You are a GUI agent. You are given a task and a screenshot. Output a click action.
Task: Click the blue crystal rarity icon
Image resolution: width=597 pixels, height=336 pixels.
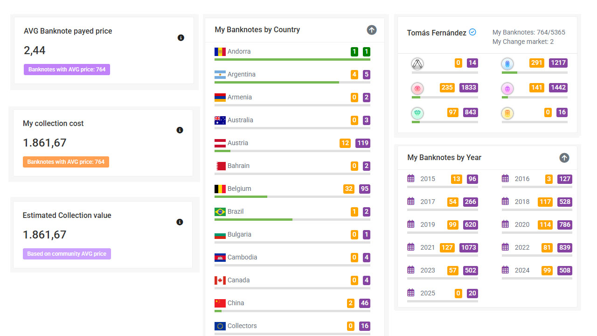[507, 64]
